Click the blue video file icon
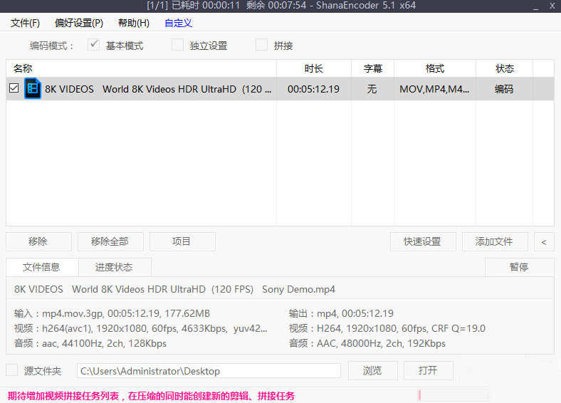The image size is (561, 403). [33, 88]
